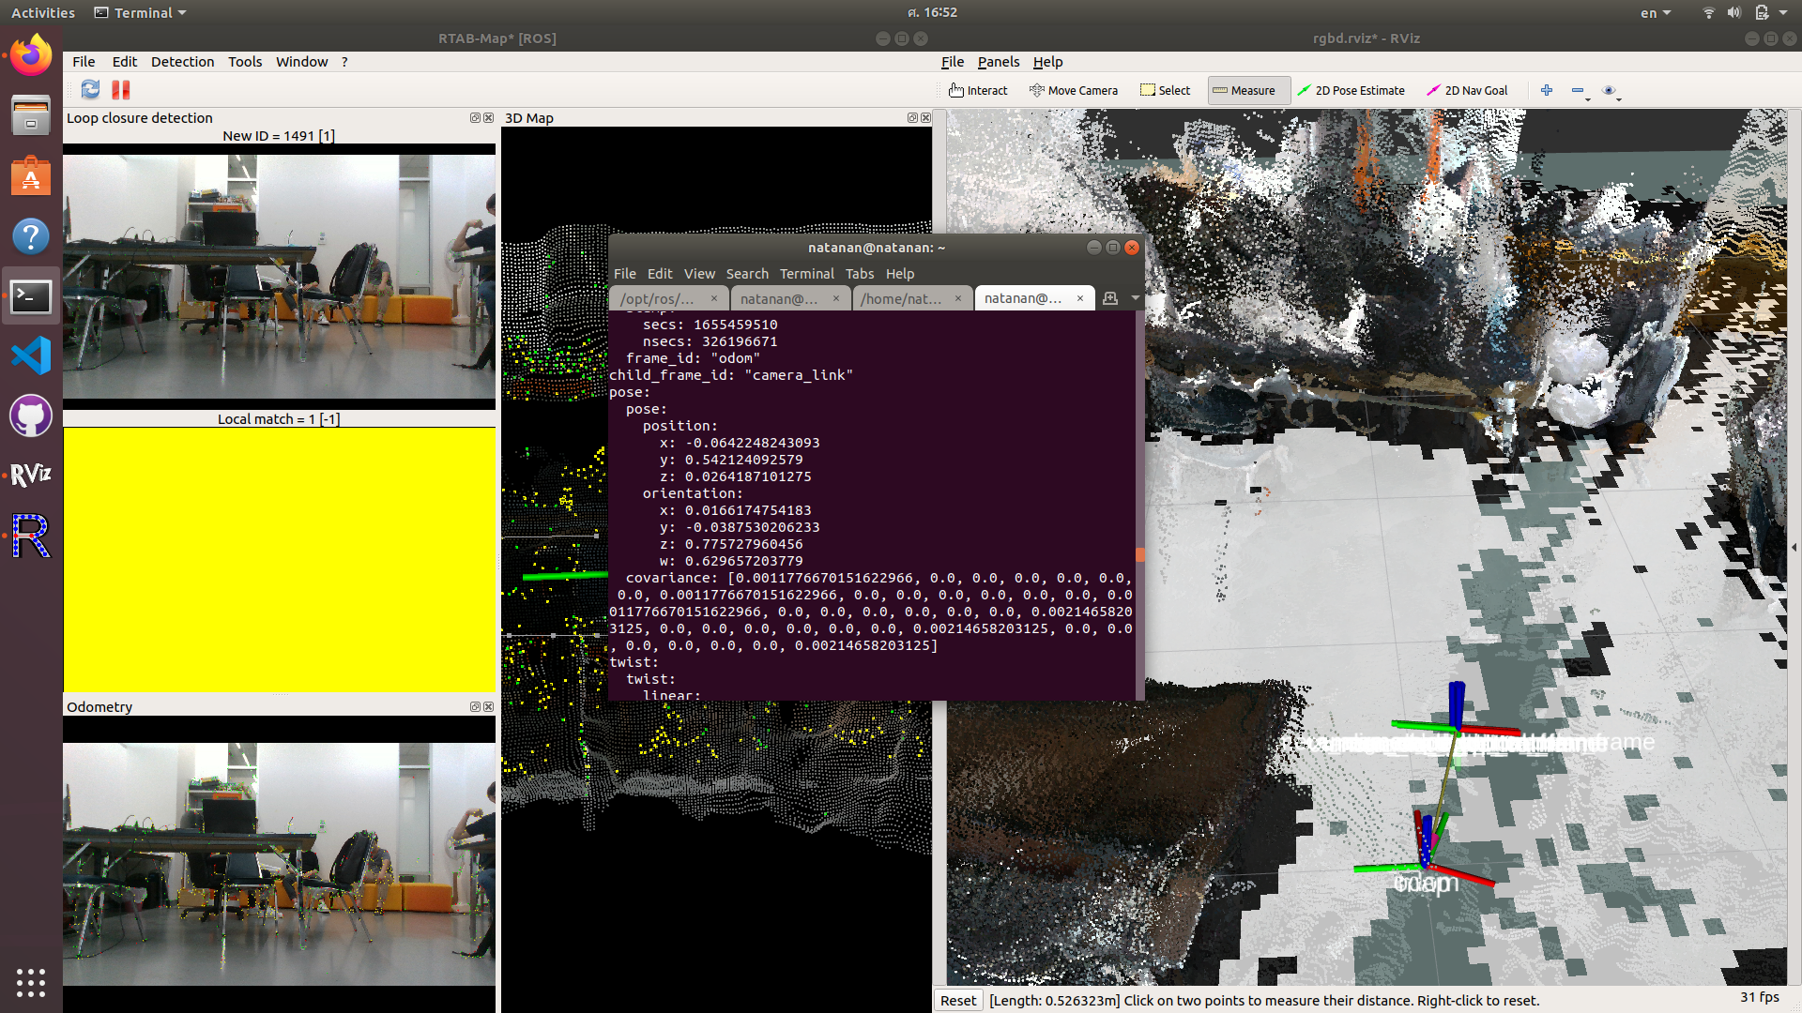The image size is (1802, 1013).
Task: Expand the minus remove-tool dropdown
Action: pyautogui.click(x=1581, y=92)
